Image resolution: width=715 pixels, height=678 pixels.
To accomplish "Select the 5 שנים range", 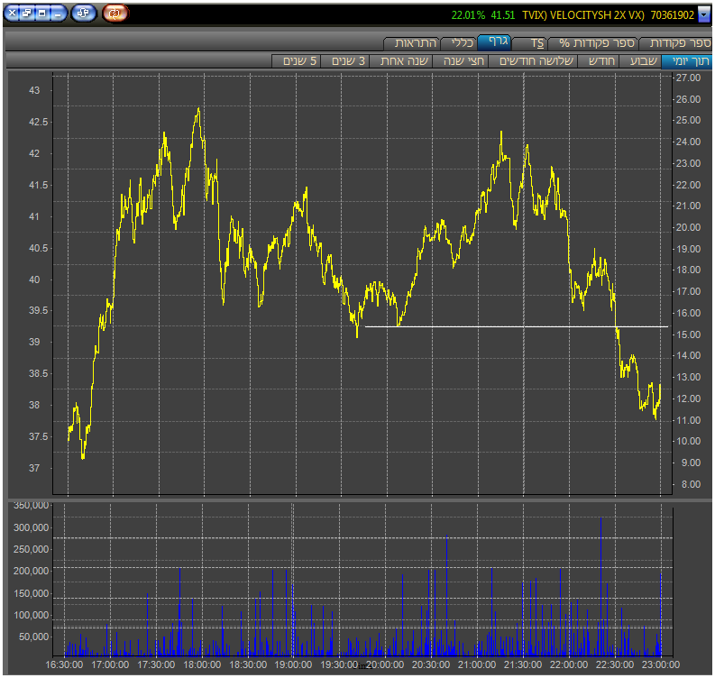I will 297,61.
